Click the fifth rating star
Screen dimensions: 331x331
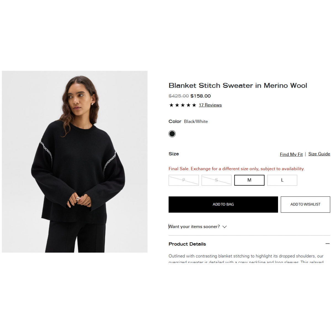[194, 105]
